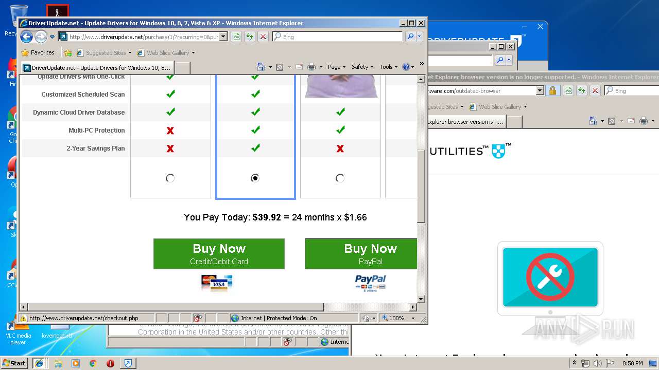
Task: Open Windows Explorer folder on taskbar
Action: coord(58,363)
